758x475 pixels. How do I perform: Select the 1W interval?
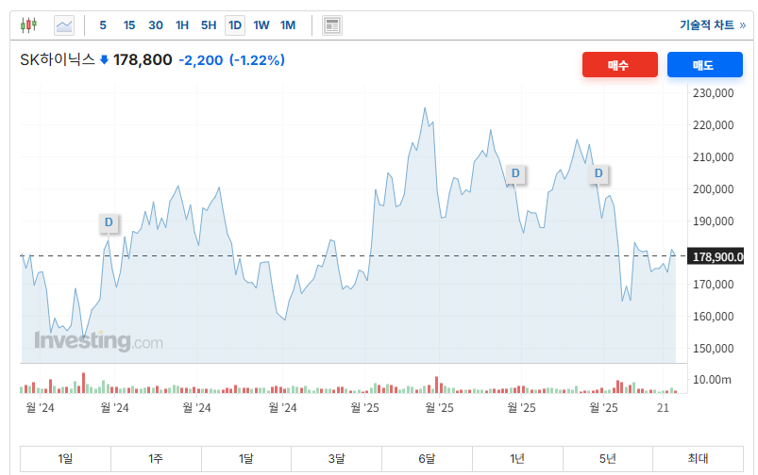pos(261,25)
